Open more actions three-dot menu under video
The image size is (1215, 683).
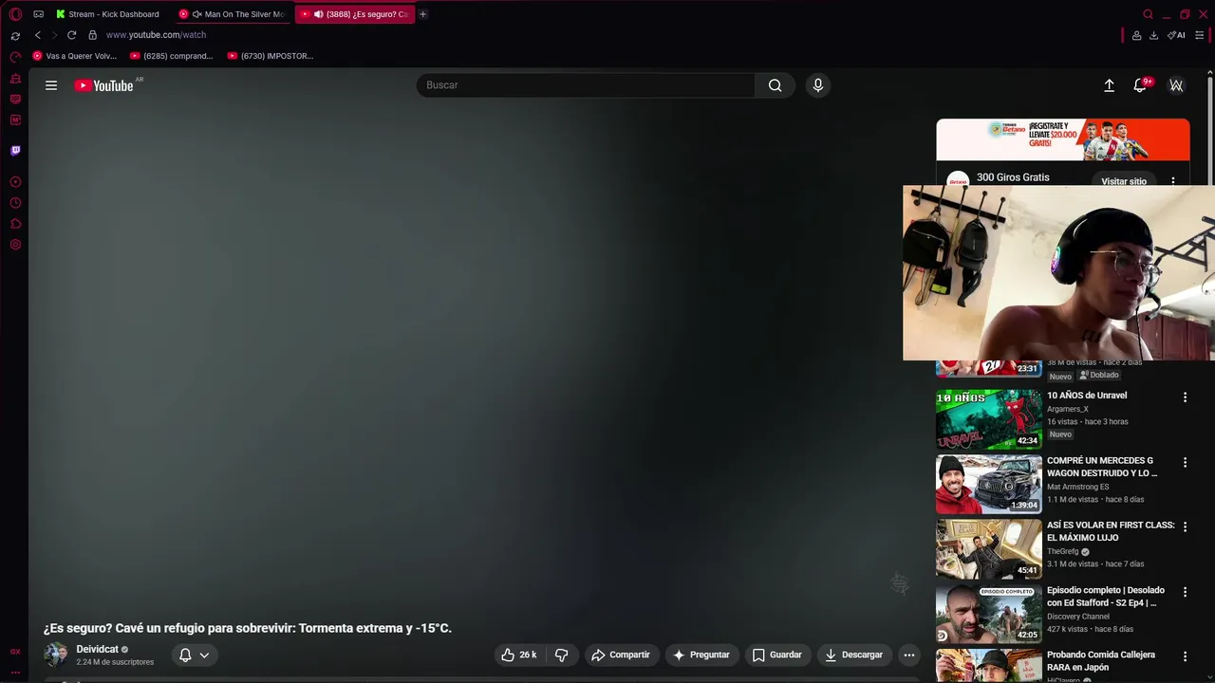point(909,655)
